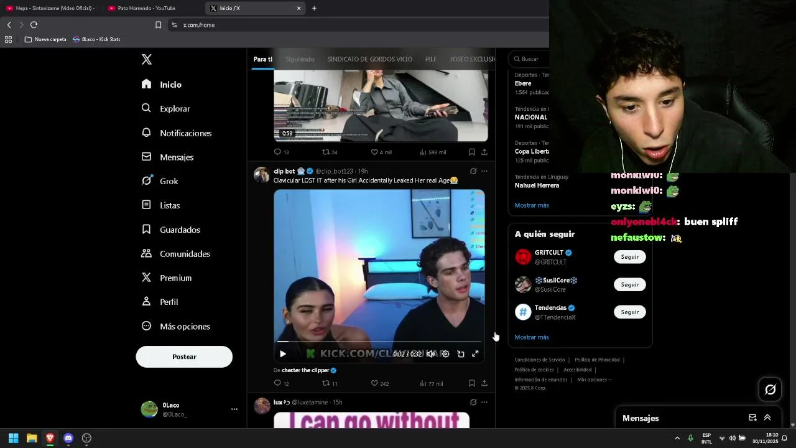
Task: Open Guardados bookmarks in the sidebar
Action: click(x=171, y=230)
